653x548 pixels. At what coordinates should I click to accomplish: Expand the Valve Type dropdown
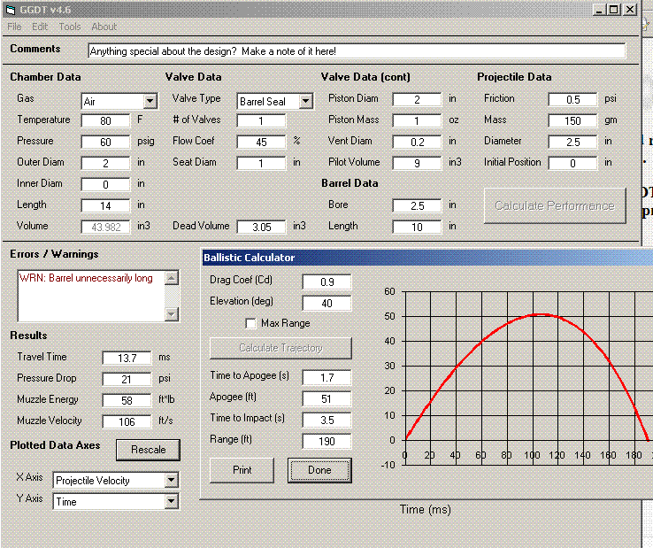(x=306, y=102)
